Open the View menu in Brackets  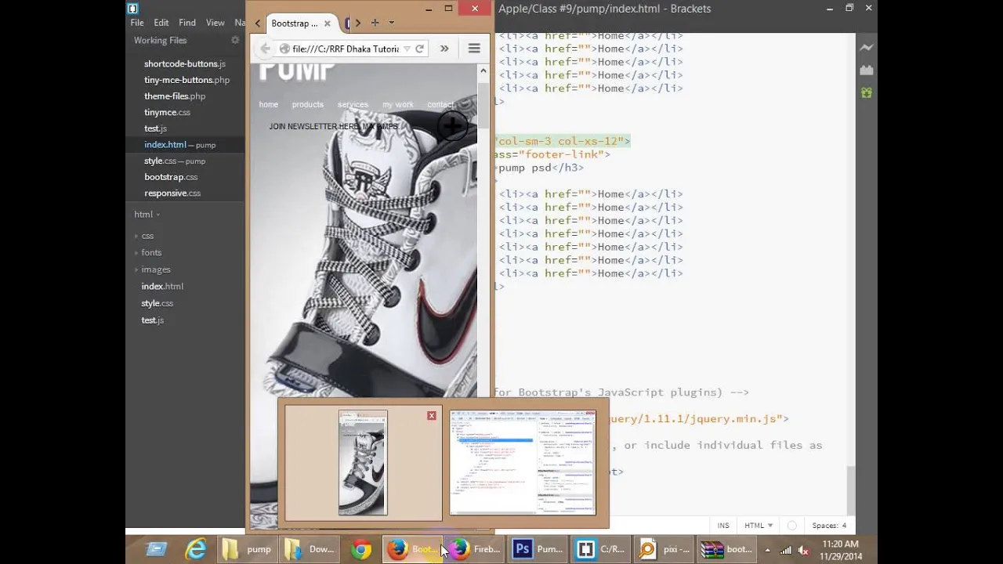215,23
